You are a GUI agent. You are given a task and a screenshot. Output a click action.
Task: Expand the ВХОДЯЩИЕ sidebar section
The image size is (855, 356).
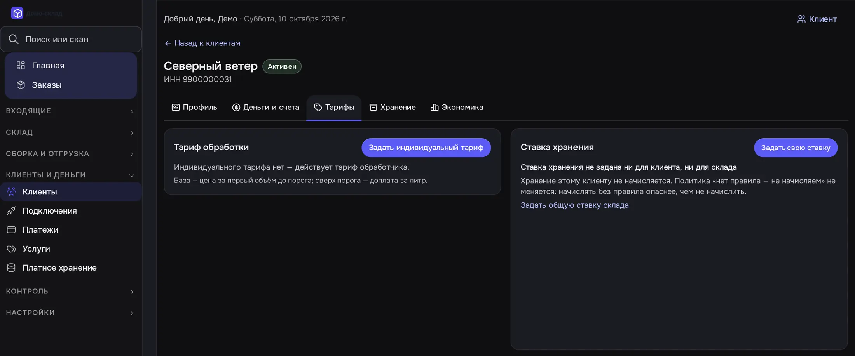(71, 111)
